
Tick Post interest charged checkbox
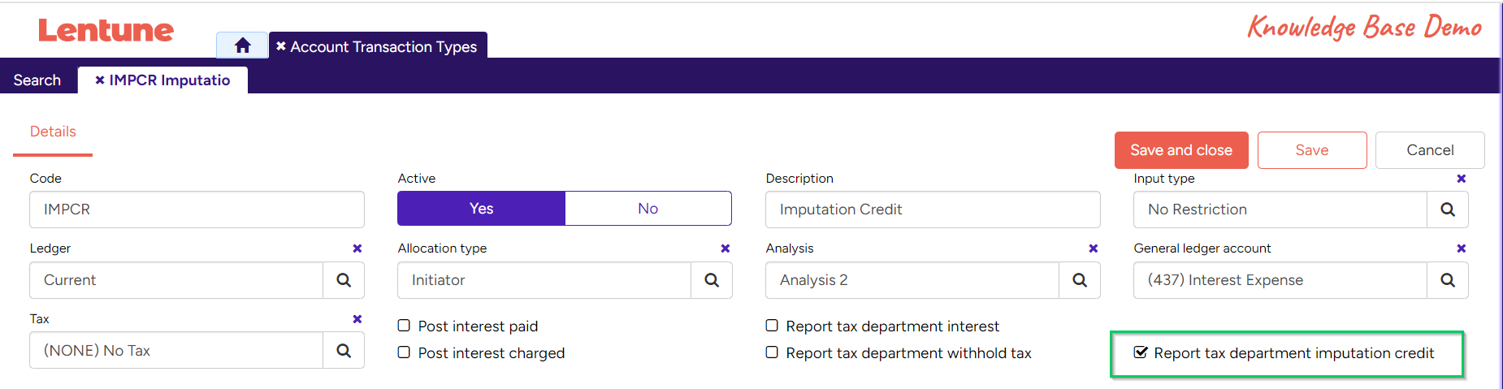click(404, 352)
